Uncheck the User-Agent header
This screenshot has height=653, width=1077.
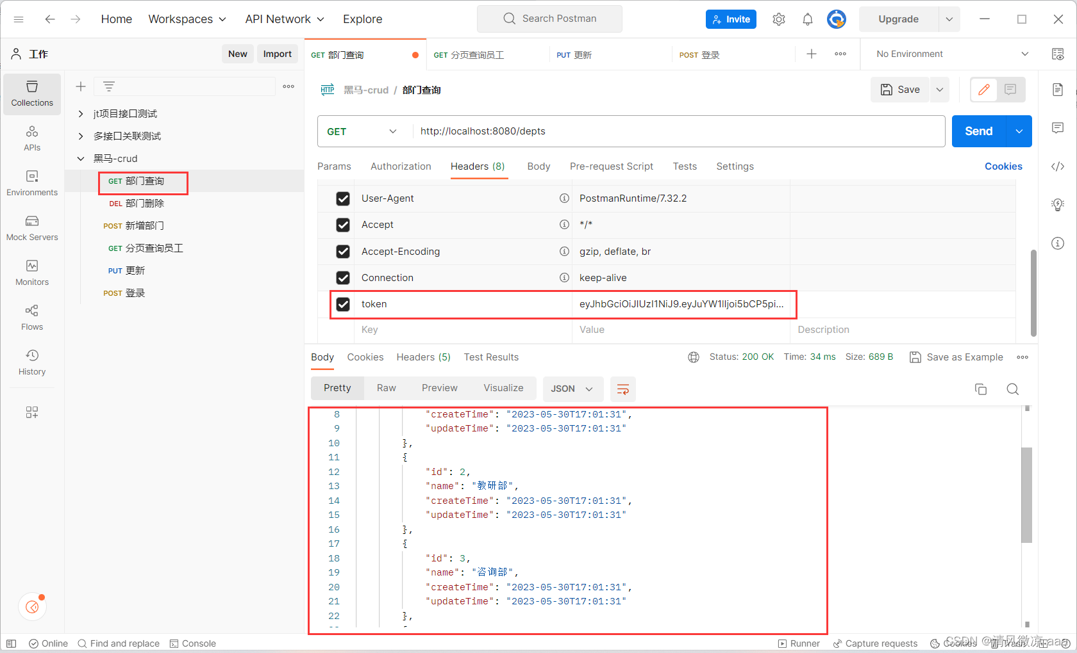click(343, 198)
